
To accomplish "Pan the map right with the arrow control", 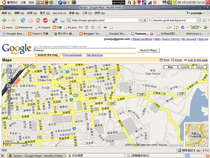I will (13, 71).
